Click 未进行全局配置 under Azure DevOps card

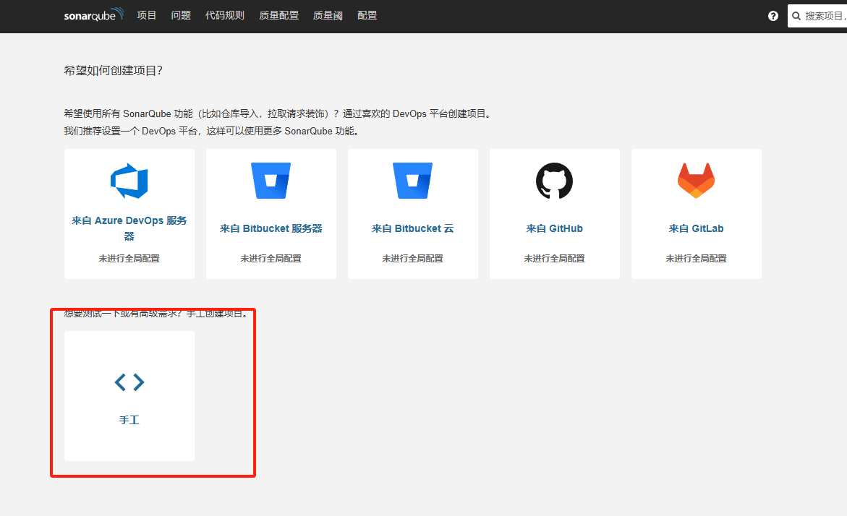pyautogui.click(x=129, y=259)
